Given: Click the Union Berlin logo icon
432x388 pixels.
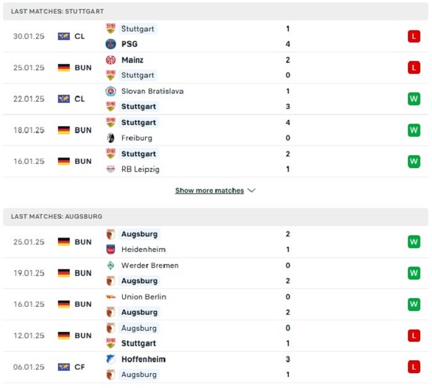Looking at the screenshot, I should pos(110,297).
